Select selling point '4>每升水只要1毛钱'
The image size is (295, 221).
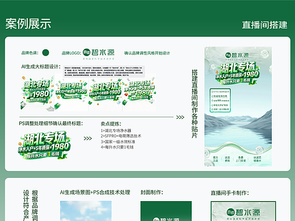[x=117, y=147]
